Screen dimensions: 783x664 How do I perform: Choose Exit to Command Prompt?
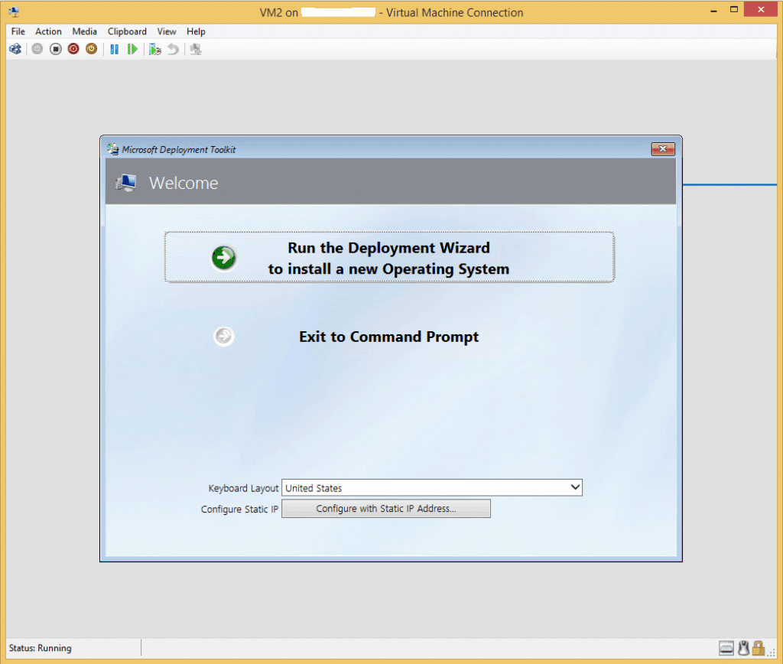(389, 337)
